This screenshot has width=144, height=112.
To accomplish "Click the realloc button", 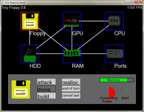I will pos(71,82).
